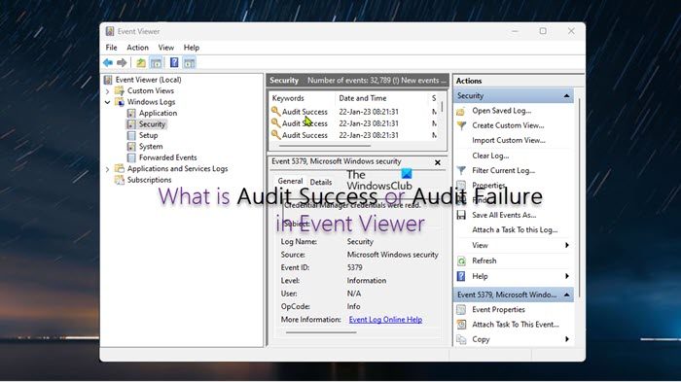Open the View menu
The width and height of the screenshot is (681, 382).
[166, 48]
